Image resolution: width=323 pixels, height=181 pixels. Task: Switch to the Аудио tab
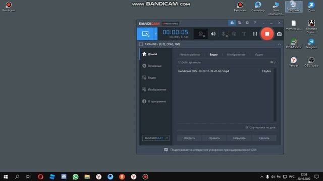[x=259, y=55]
